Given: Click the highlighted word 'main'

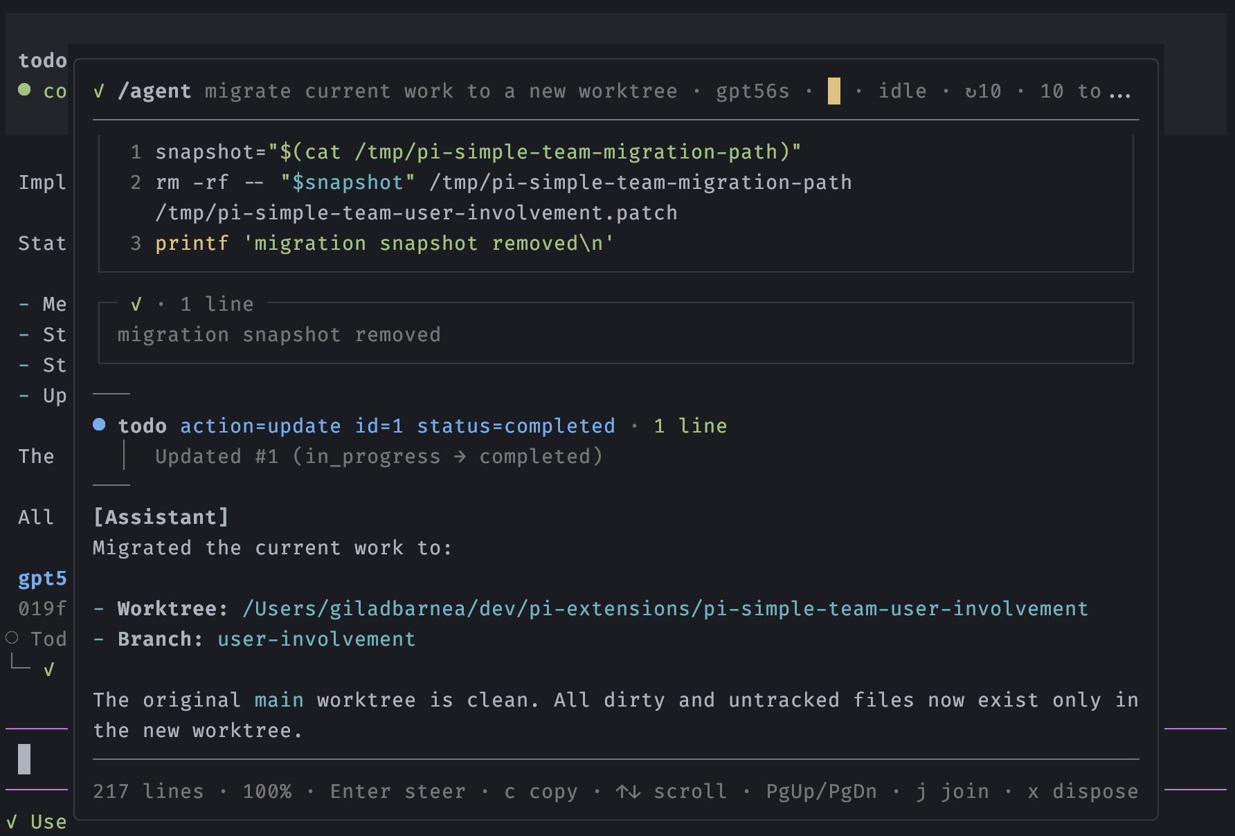Looking at the screenshot, I should coord(279,700).
